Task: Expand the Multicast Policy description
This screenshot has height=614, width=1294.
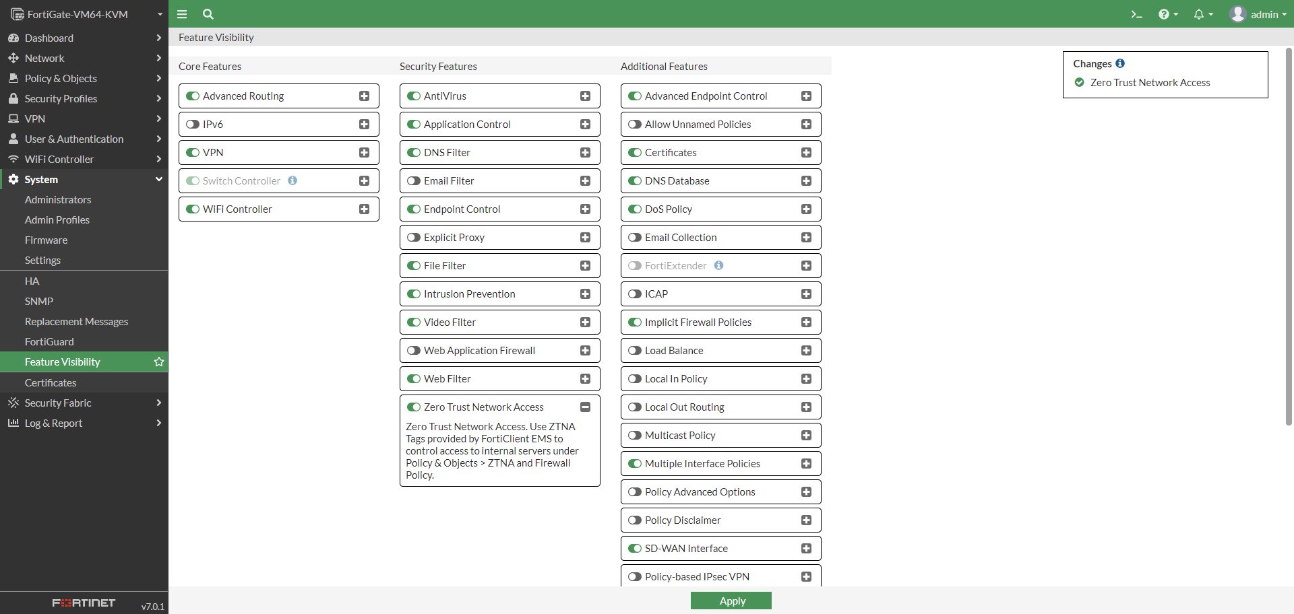Action: coord(807,435)
